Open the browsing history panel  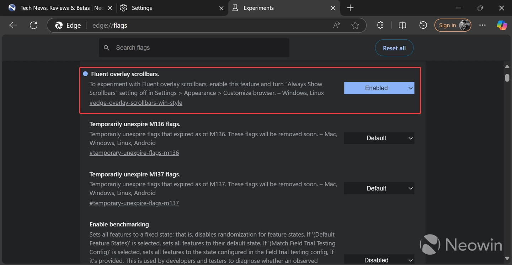pos(423,25)
